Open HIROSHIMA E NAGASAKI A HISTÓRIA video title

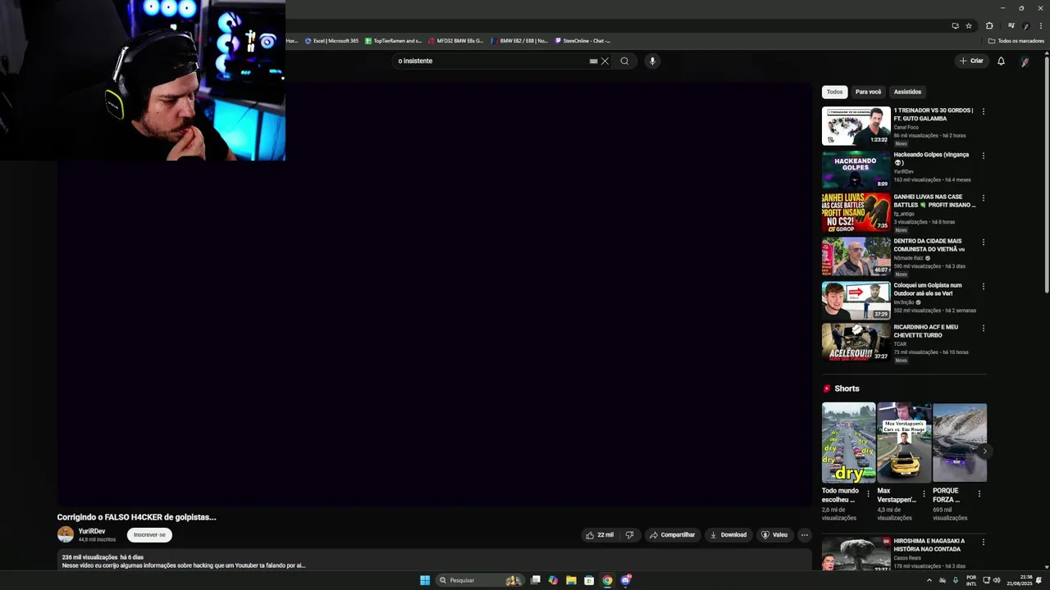click(929, 545)
